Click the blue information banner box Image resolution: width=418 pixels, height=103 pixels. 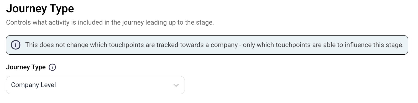(x=207, y=45)
